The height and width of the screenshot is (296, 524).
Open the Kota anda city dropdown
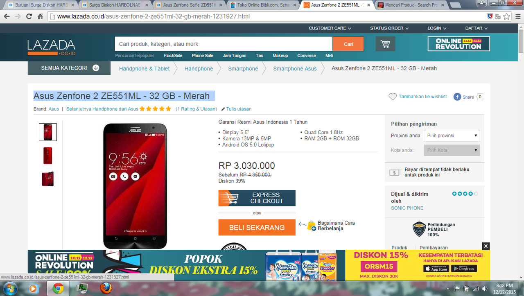pos(452,150)
